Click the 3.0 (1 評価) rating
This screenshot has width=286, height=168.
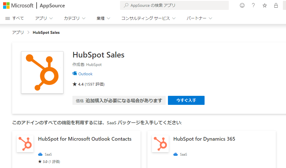(x=49, y=162)
